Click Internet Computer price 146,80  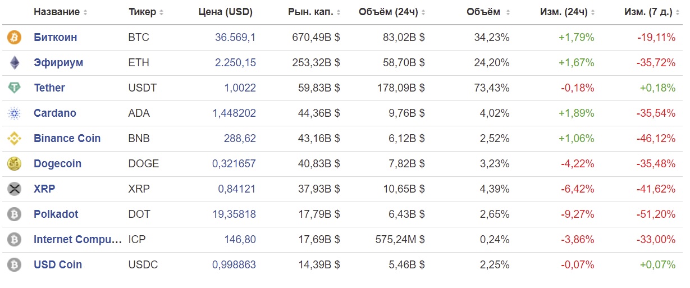240,240
